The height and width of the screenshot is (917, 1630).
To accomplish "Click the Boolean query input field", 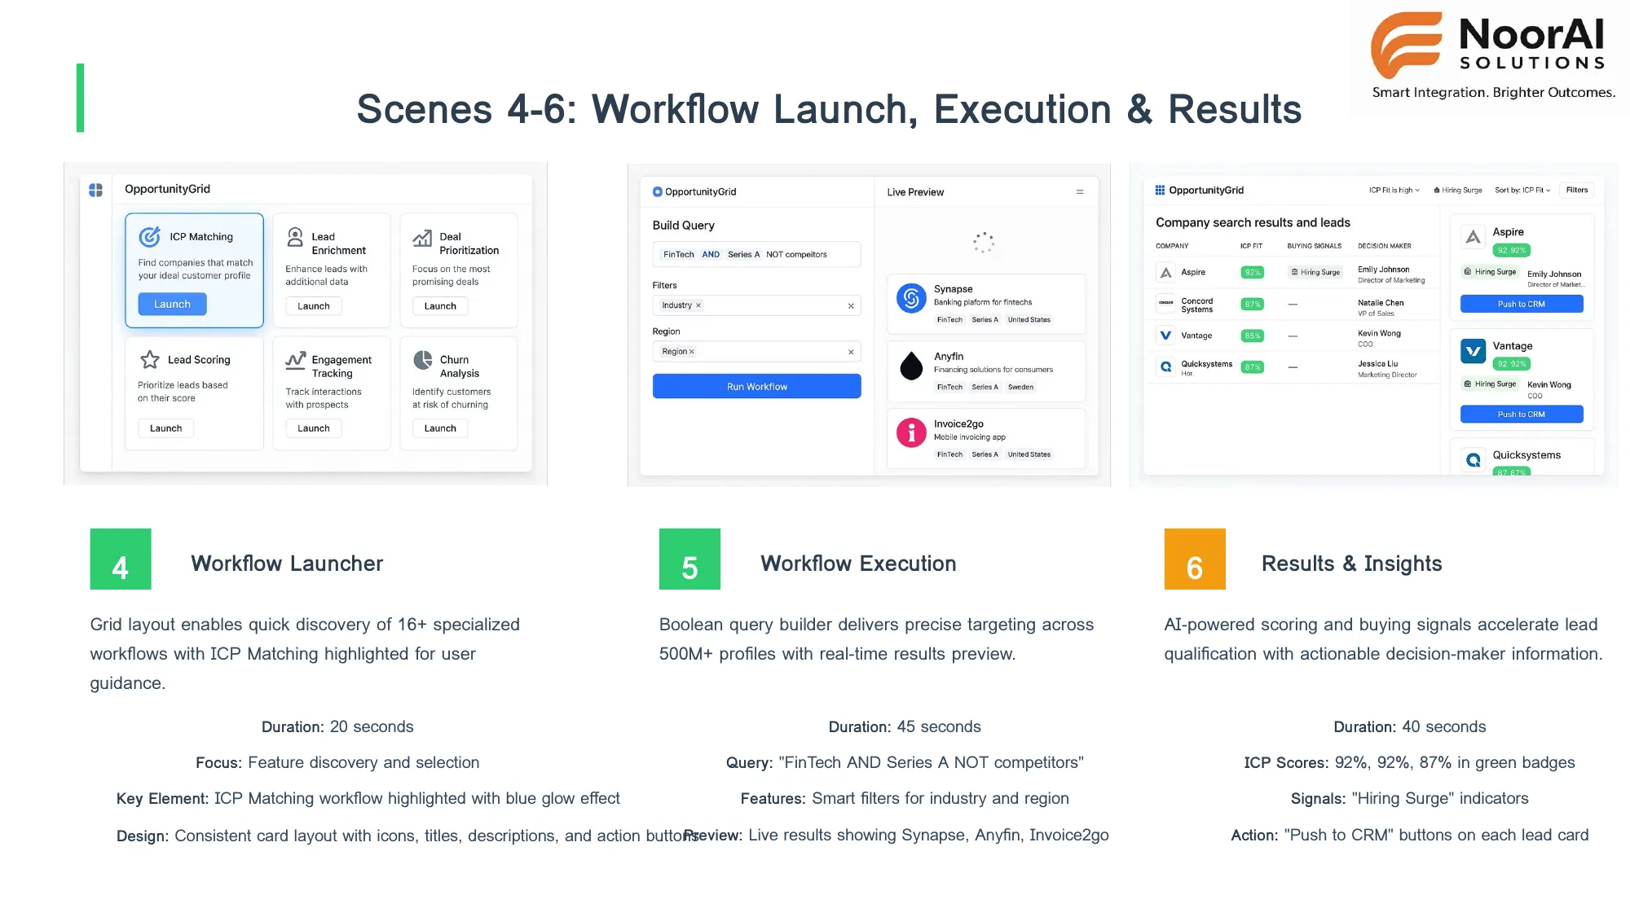I will [x=757, y=255].
